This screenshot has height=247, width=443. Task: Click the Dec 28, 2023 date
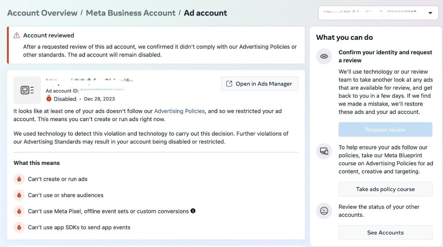tap(99, 99)
